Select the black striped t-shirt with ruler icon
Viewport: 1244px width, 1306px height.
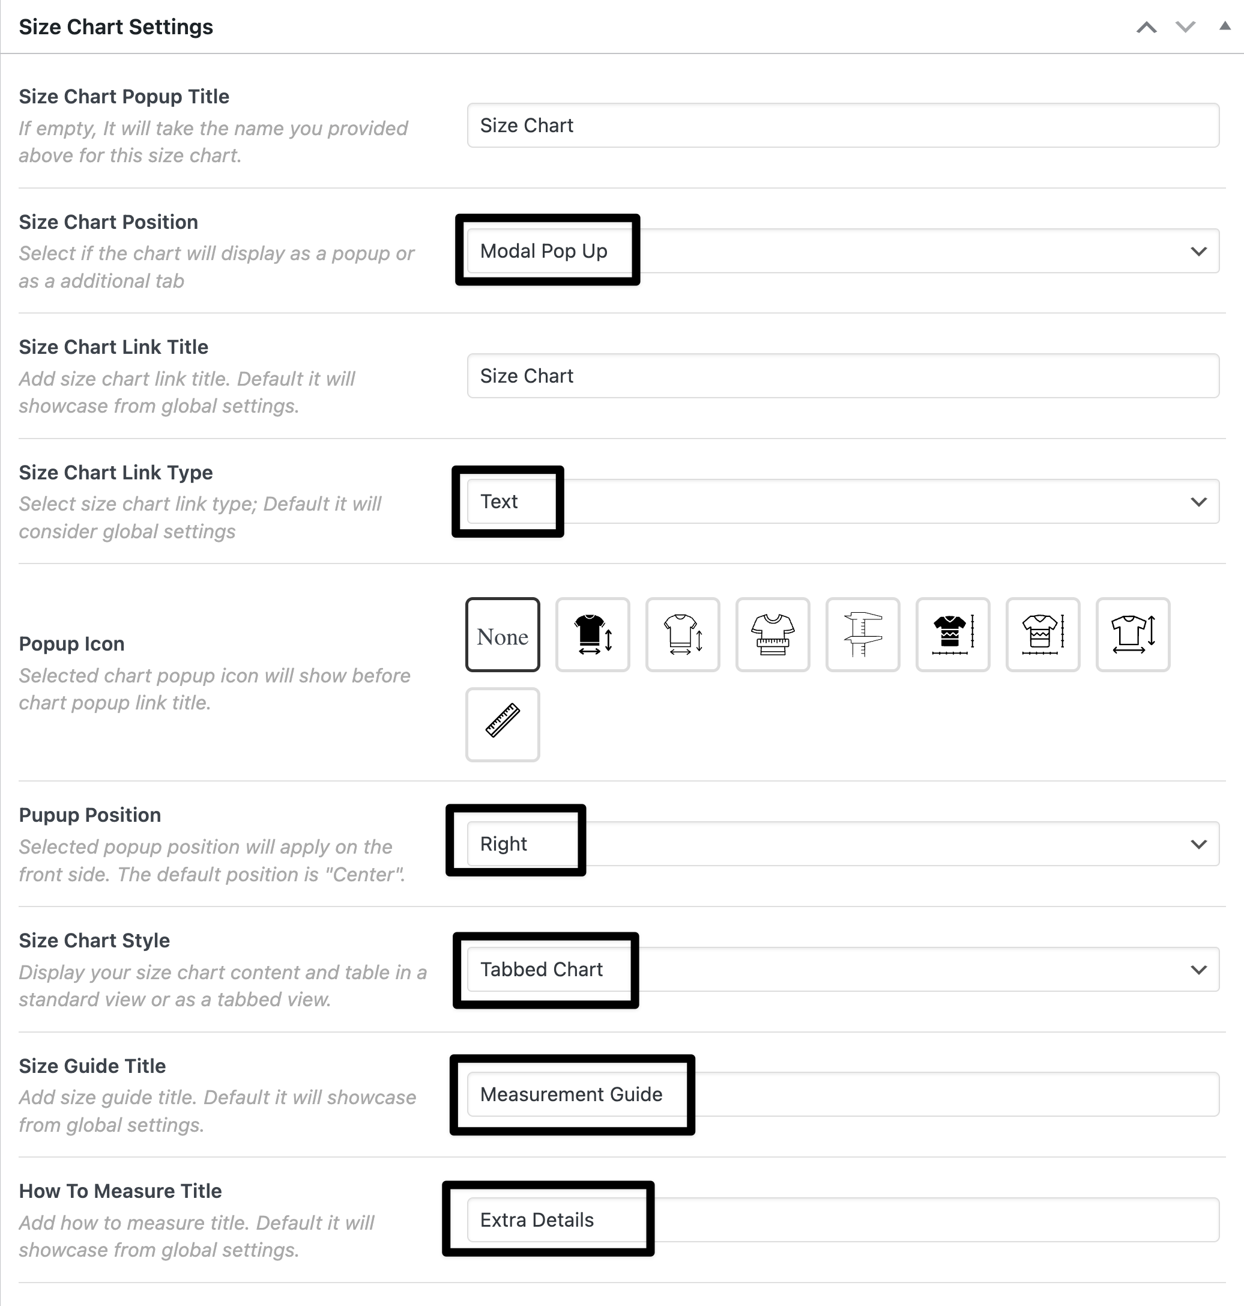click(x=953, y=635)
